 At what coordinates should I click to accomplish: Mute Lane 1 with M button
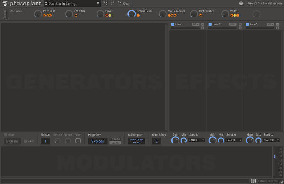pyautogui.click(x=203, y=24)
